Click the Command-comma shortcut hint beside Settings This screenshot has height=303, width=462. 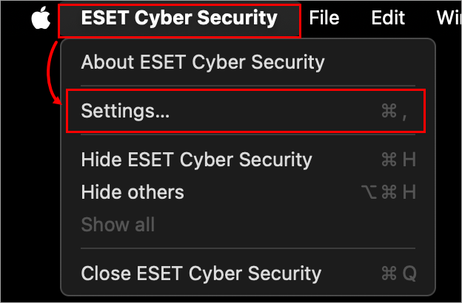pyautogui.click(x=394, y=111)
